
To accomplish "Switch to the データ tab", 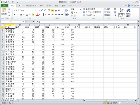I will tap(49, 6).
